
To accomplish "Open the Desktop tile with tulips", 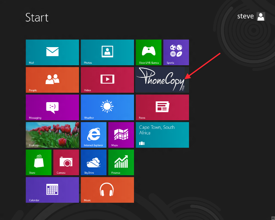I will (52, 135).
